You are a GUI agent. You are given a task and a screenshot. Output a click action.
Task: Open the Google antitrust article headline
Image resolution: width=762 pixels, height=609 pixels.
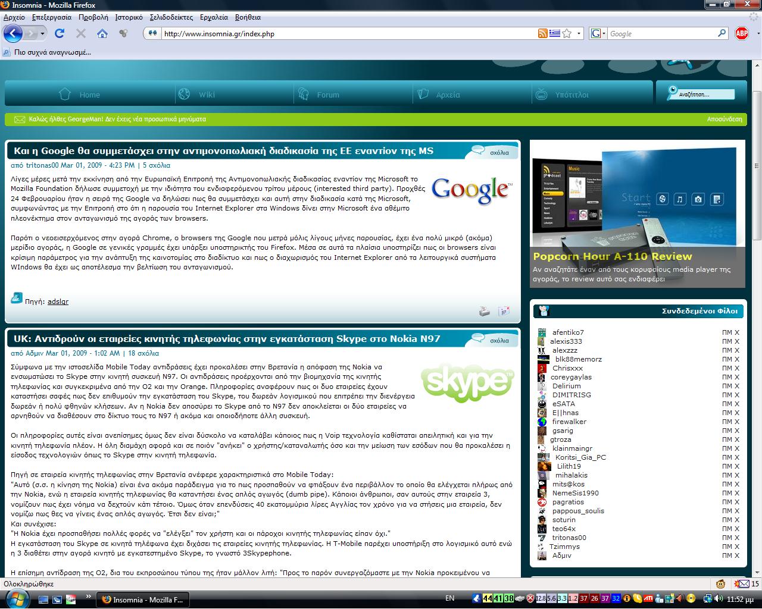pyautogui.click(x=223, y=151)
